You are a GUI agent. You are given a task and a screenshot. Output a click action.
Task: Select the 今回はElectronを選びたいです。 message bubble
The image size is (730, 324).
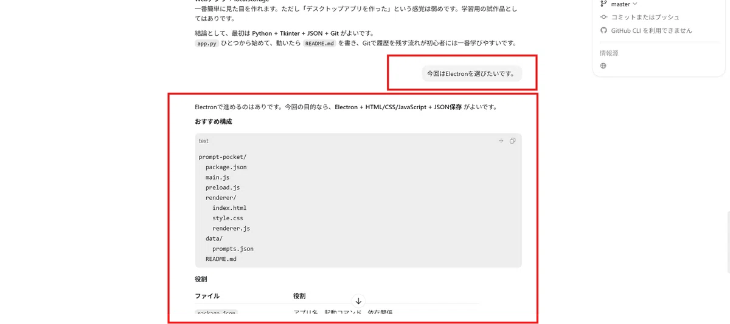pyautogui.click(x=471, y=73)
